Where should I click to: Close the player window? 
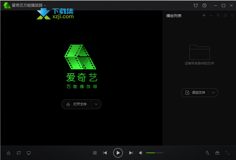pos(231,5)
